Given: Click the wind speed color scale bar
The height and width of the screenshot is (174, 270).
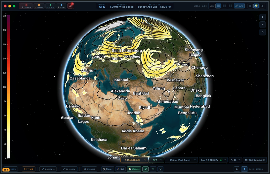Looking at the screenshot, I should 8,87.
